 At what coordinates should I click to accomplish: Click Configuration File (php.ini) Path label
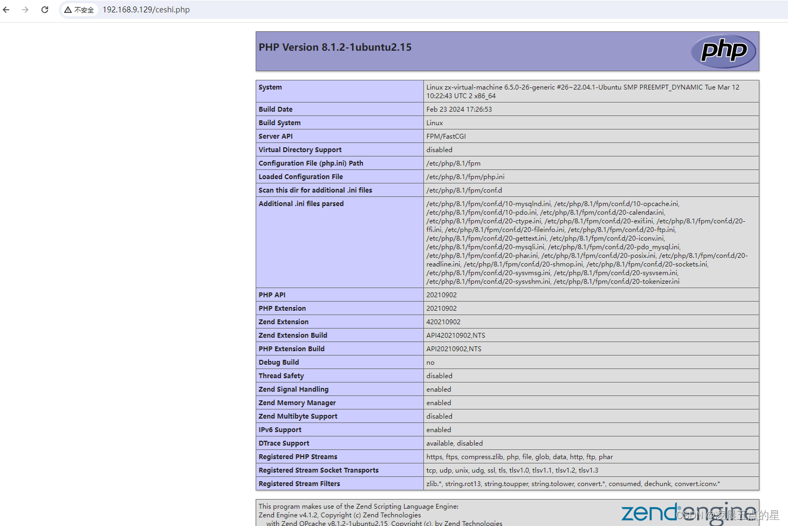coord(311,163)
